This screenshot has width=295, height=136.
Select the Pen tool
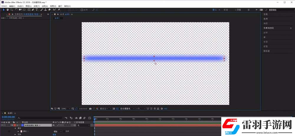(x=33, y=10)
